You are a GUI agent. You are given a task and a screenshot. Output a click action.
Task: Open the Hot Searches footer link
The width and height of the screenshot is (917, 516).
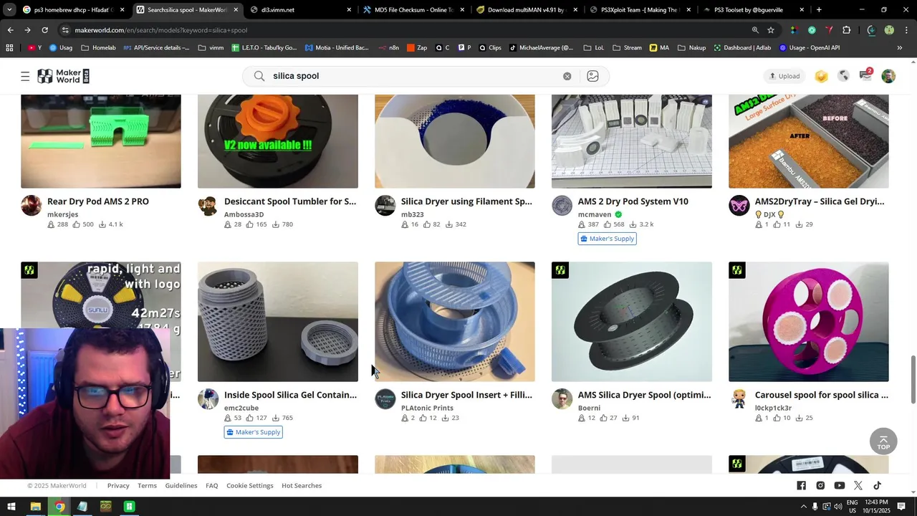pos(302,486)
